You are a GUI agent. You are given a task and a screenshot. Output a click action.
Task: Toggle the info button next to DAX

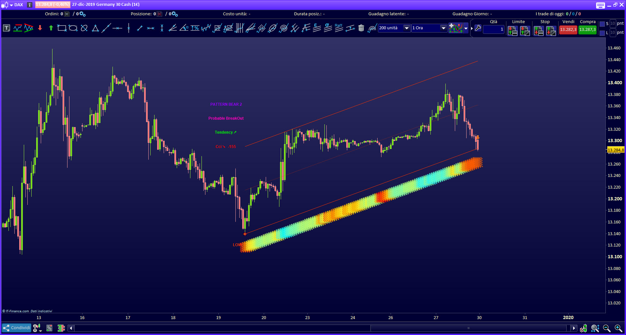click(x=30, y=5)
